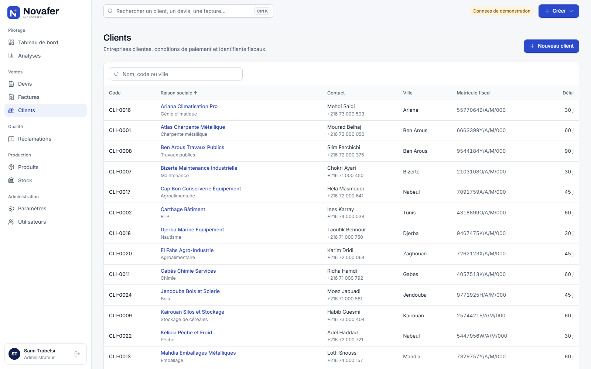Open Factures invoice icon in sidebar

click(11, 97)
